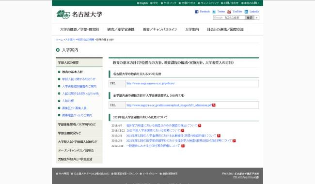Open the 2018/4/9 外国語の廃止 notice link
This screenshot has width=315, height=184.
click(x=162, y=125)
